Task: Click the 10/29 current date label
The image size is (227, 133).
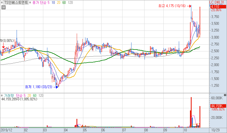Action: [215, 130]
